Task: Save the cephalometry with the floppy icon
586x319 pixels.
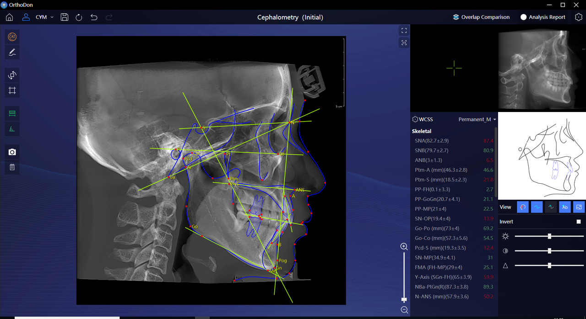Action: click(65, 17)
